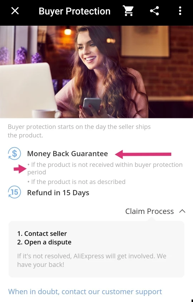Tap the buyer protection starts description text

coord(79,131)
